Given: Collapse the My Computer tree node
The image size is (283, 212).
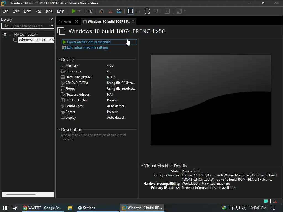Looking at the screenshot, I should (5, 34).
